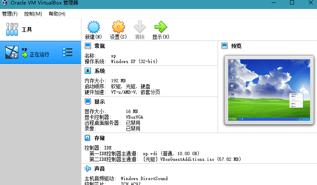The width and height of the screenshot is (317, 185).
Task: Select the 工具 label in sidebar
Action: (27, 29)
